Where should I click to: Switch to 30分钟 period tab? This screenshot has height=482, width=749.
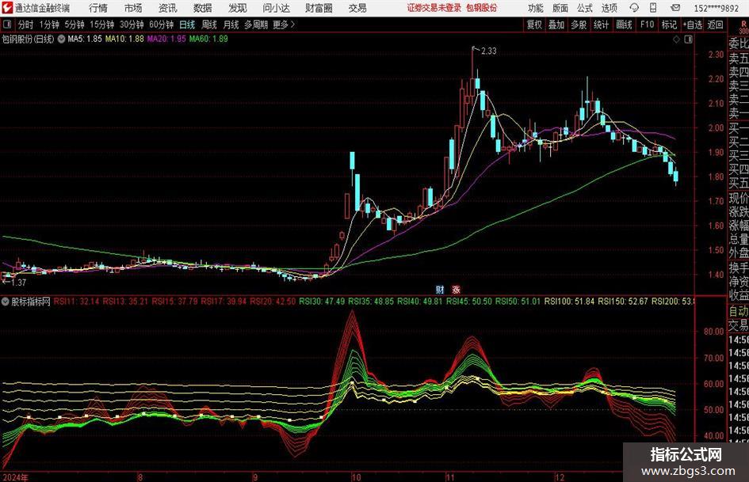[x=132, y=25]
